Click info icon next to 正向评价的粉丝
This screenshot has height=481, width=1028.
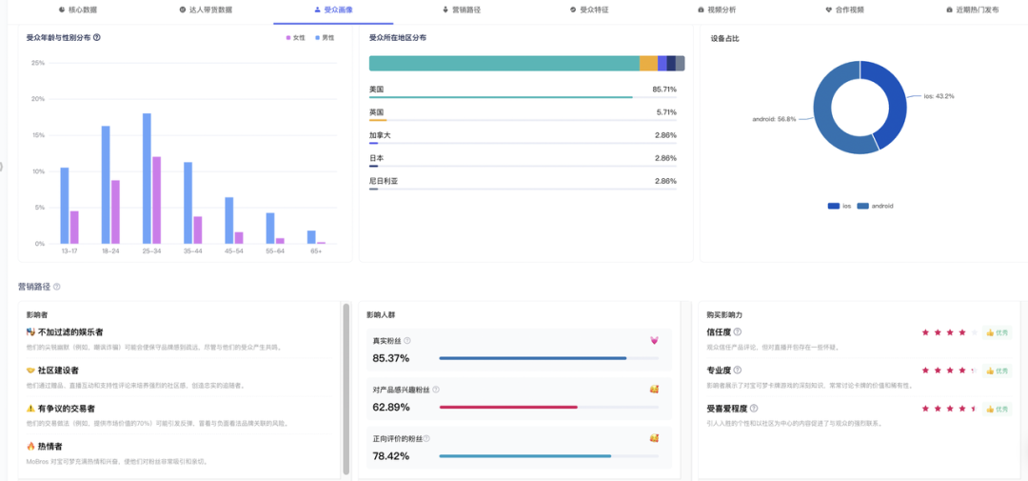coord(426,438)
